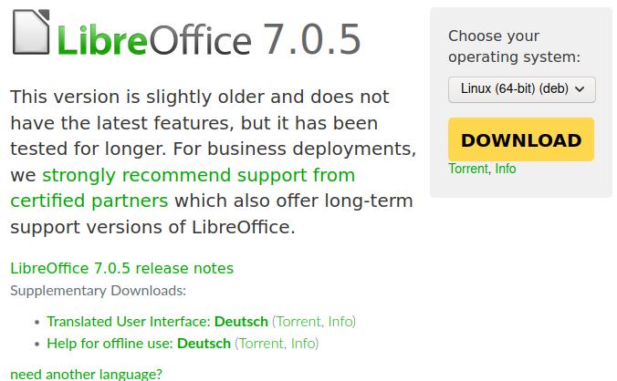Open the operating system dropdown

(x=521, y=89)
